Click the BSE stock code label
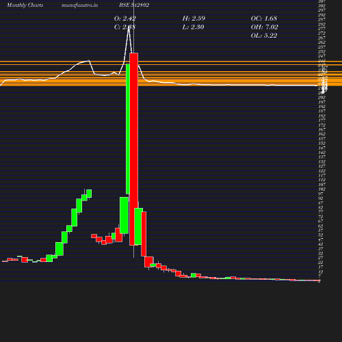The width and height of the screenshot is (342, 342). tap(134, 5)
